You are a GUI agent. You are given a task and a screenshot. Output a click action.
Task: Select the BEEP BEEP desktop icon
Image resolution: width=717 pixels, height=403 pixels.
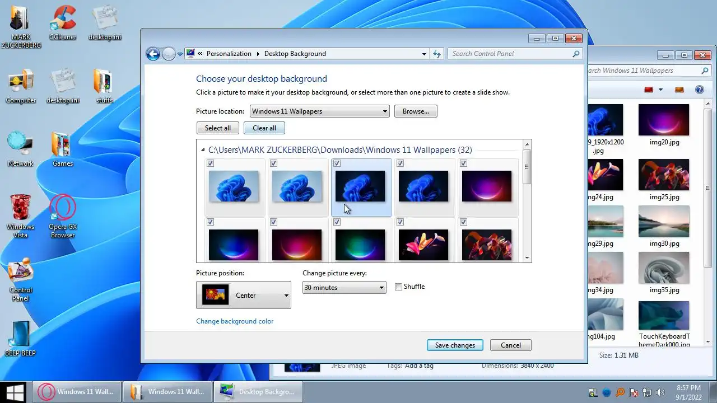21,339
